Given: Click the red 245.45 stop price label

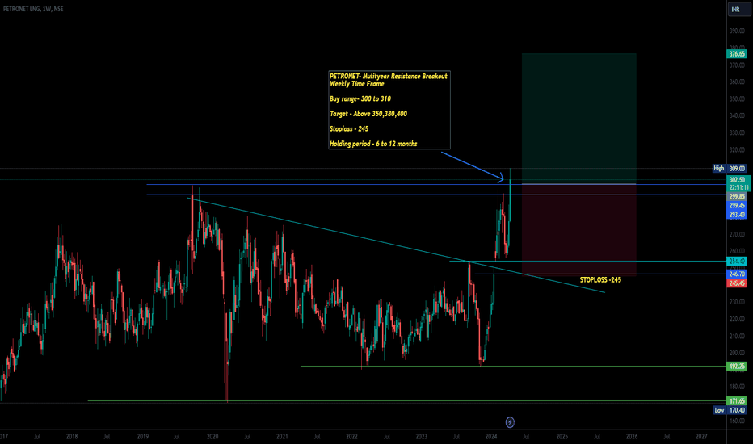Looking at the screenshot, I should [x=737, y=283].
